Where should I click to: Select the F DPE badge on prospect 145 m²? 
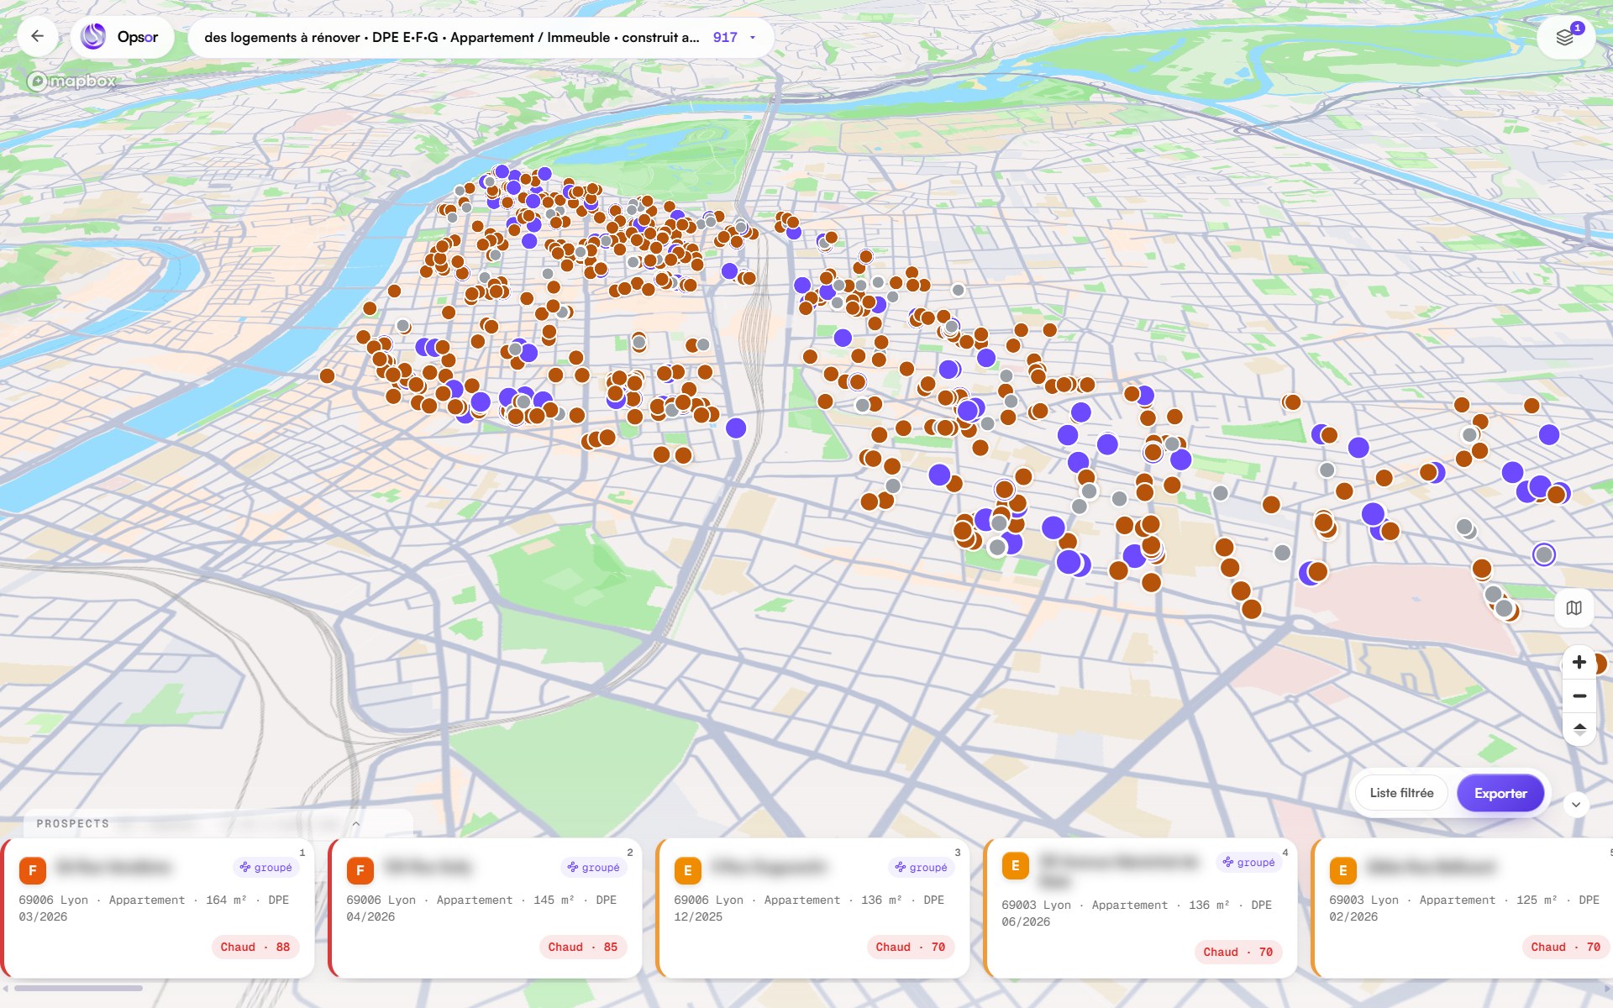pyautogui.click(x=360, y=870)
